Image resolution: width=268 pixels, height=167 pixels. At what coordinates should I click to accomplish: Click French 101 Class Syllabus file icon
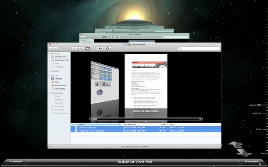tap(76, 131)
